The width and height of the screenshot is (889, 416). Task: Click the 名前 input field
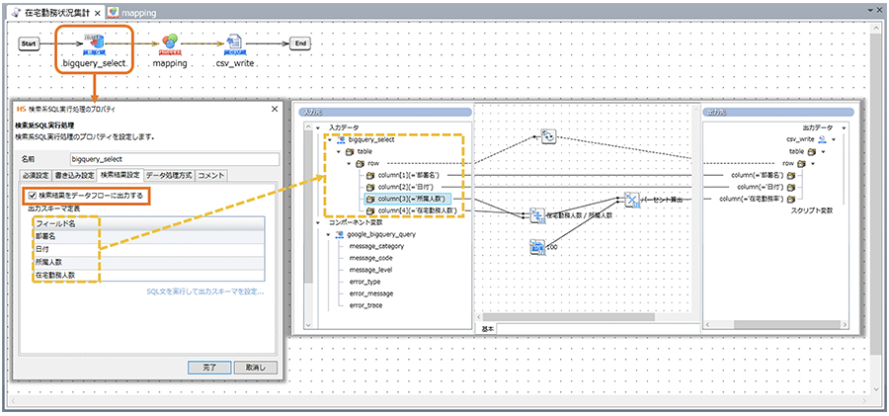[x=174, y=157]
